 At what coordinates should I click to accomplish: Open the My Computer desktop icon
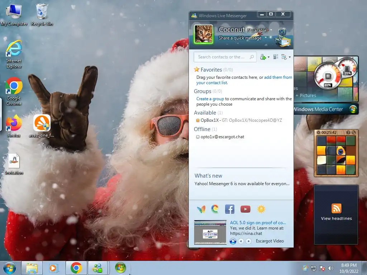pos(14,15)
